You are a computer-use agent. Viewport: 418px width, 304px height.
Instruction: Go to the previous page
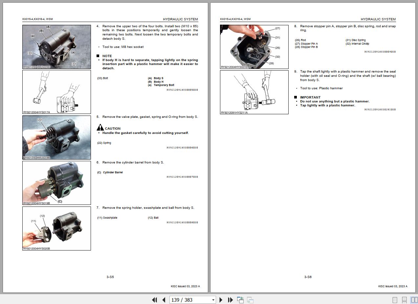click(x=164, y=300)
